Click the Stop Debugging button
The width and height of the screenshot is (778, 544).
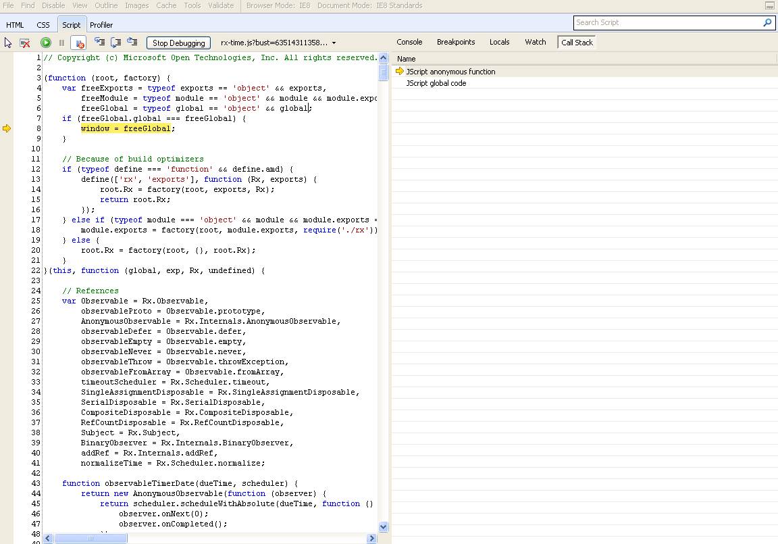coord(178,43)
